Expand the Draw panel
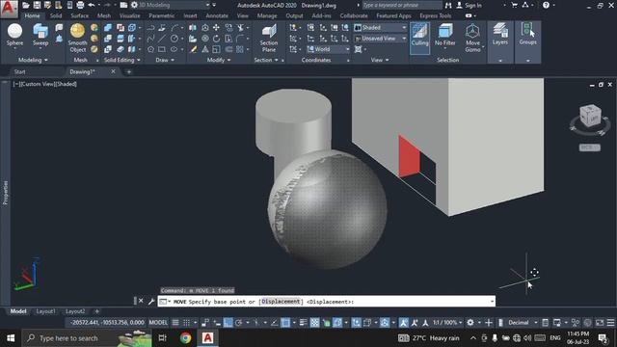 pyautogui.click(x=165, y=60)
